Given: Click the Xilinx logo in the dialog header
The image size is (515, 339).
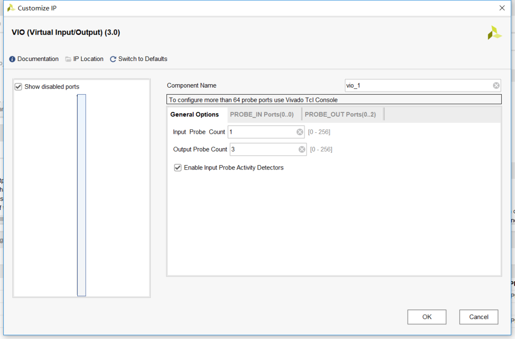Looking at the screenshot, I should click(494, 33).
